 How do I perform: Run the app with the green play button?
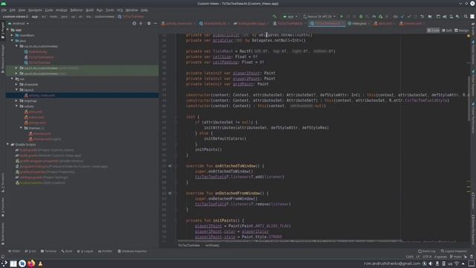pos(341,16)
